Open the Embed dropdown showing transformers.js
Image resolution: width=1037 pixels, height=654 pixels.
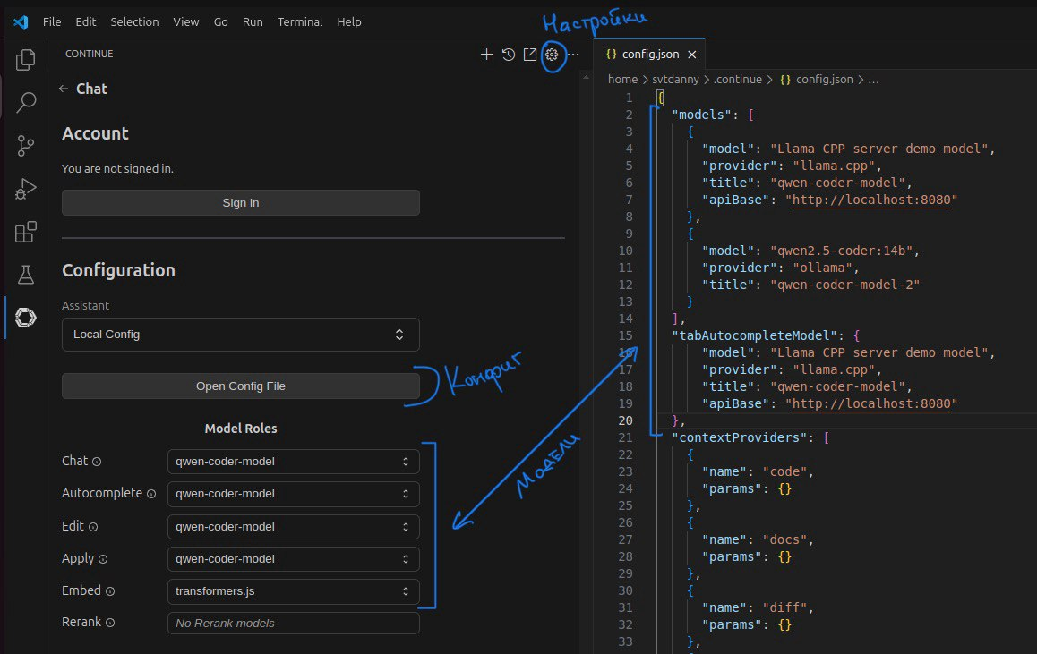click(293, 590)
